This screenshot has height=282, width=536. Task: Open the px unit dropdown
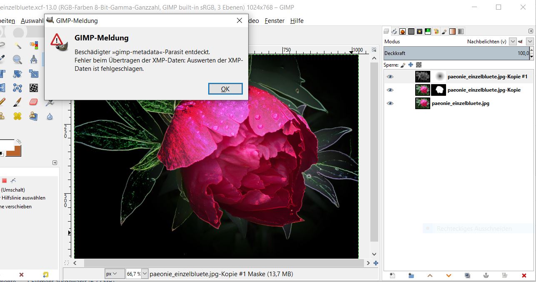[x=115, y=274]
